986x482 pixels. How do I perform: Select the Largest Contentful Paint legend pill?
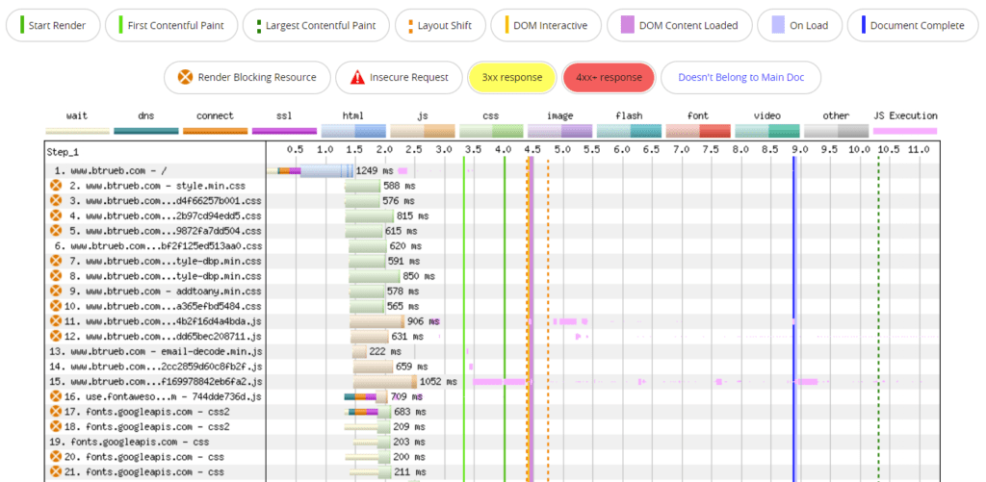click(x=316, y=25)
